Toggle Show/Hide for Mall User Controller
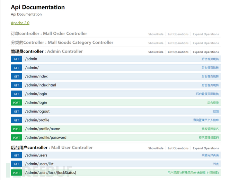The width and height of the screenshot is (239, 180). [156, 148]
